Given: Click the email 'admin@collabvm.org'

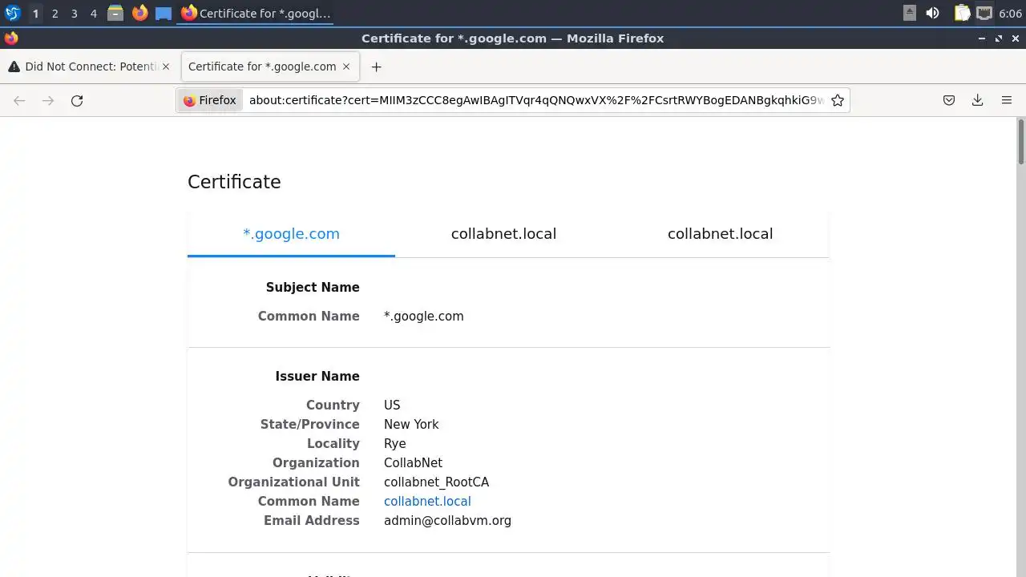Looking at the screenshot, I should point(447,521).
